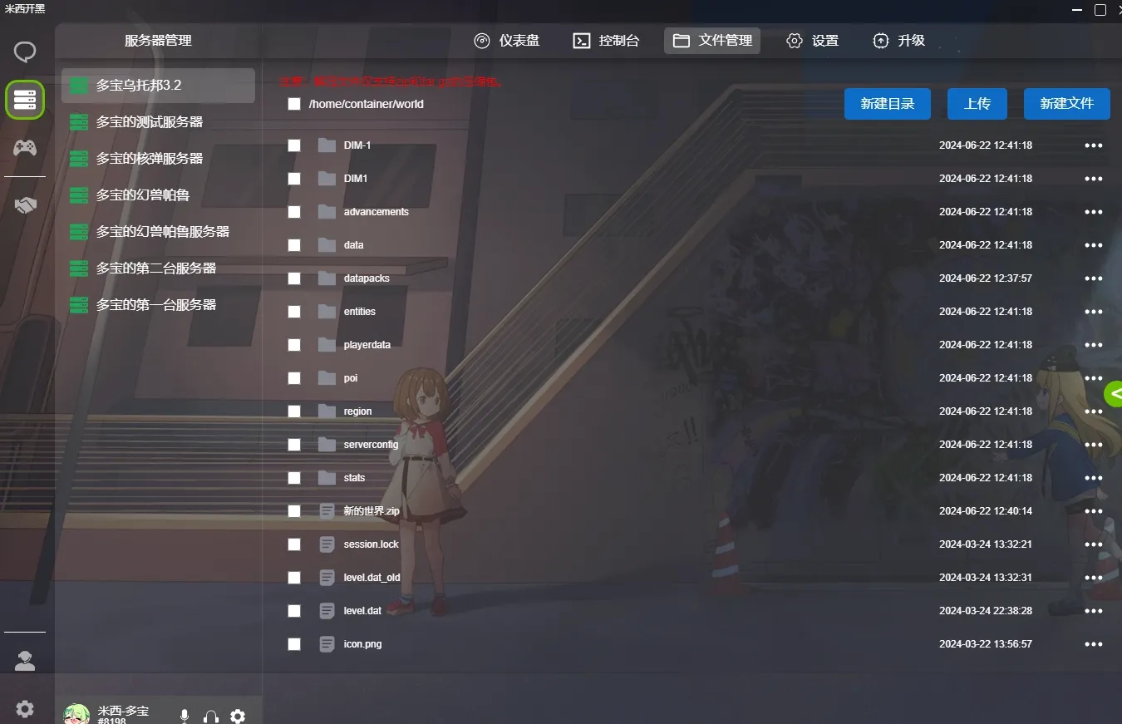Open more options for datapacks folder
This screenshot has width=1122, height=724.
[1093, 278]
